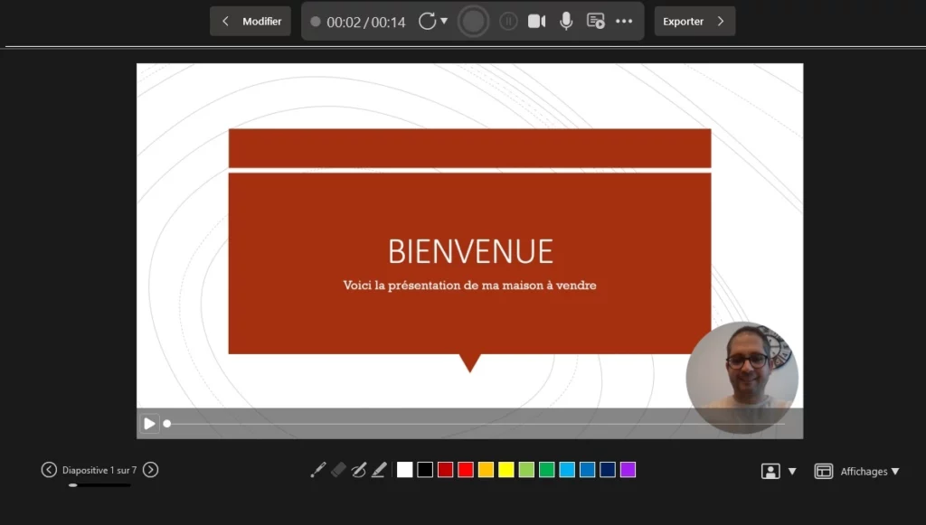
Task: Open the teleprompter notes icon
Action: point(595,22)
